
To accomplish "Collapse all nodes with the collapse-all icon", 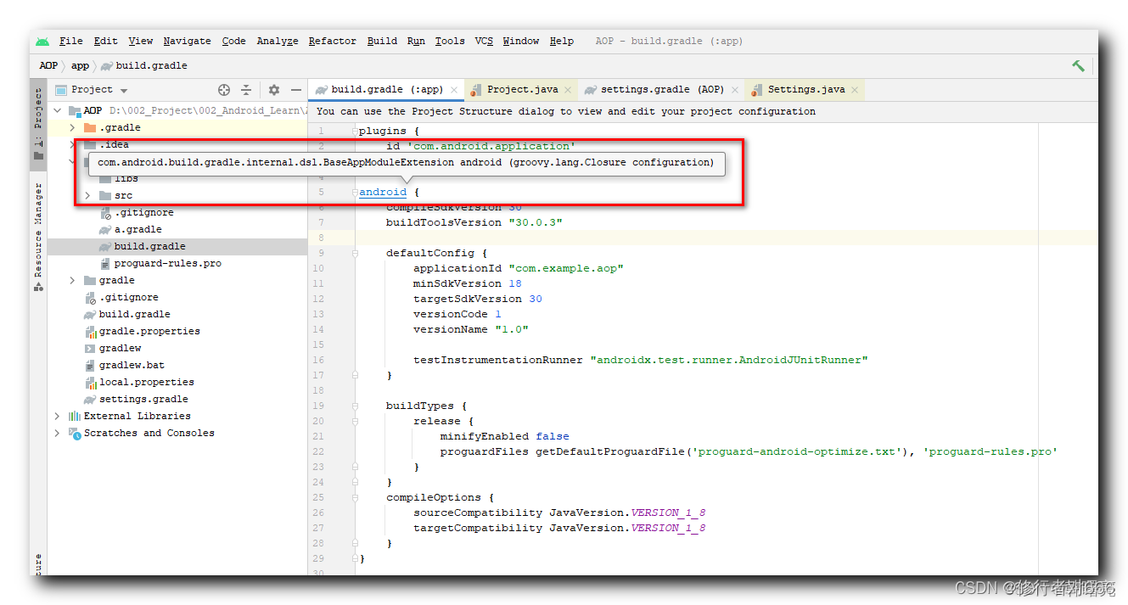I will (245, 89).
